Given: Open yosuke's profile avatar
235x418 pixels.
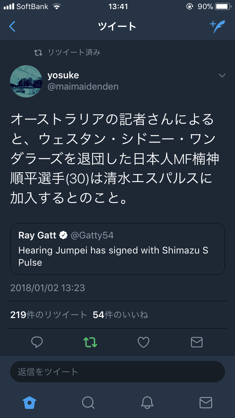Looking at the screenshot, I should coord(26,81).
